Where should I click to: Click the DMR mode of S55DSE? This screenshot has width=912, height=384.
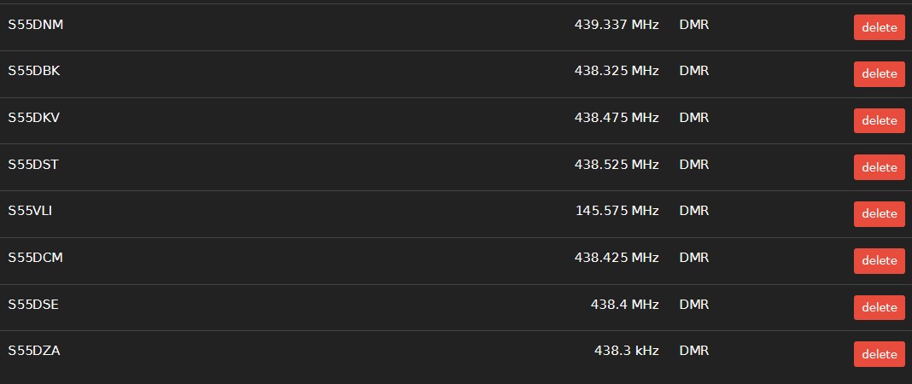[x=694, y=305]
